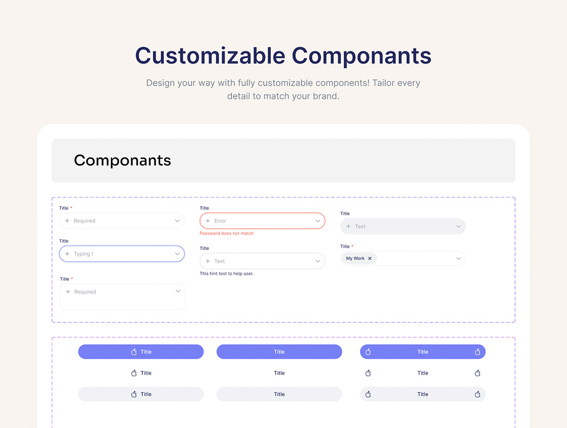Click the left apple icon on the purple two-icon button
The image size is (567, 428).
point(368,352)
